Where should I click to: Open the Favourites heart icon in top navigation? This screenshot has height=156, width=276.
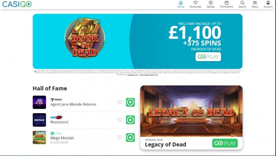[195, 3]
